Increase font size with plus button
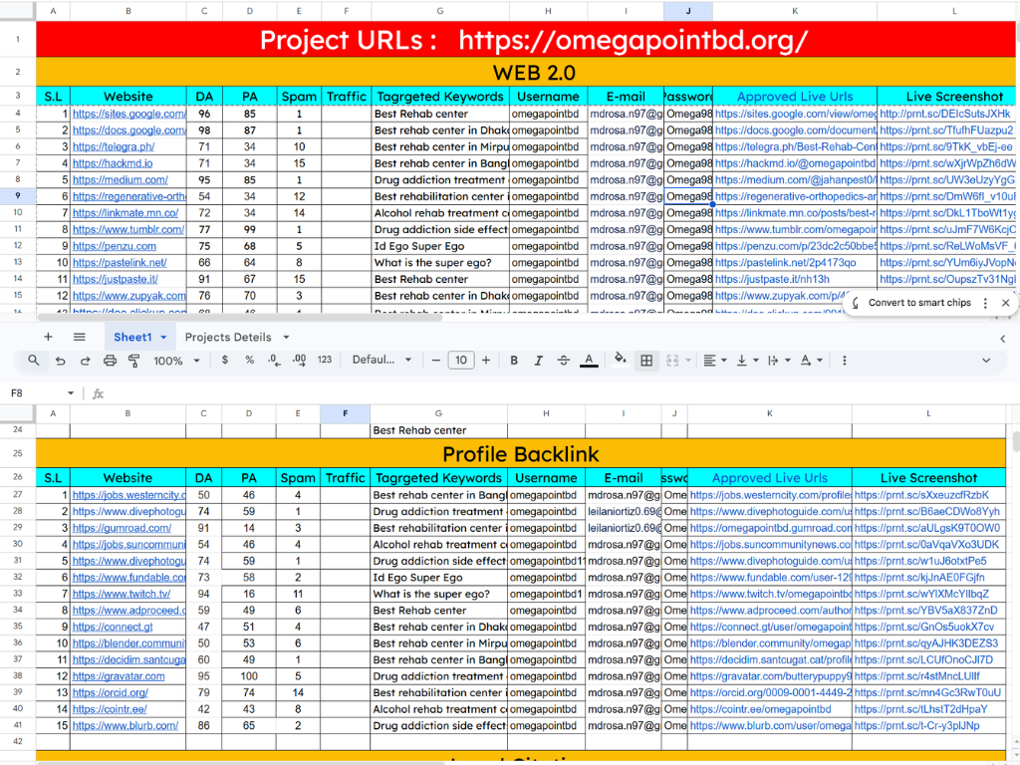 click(486, 361)
